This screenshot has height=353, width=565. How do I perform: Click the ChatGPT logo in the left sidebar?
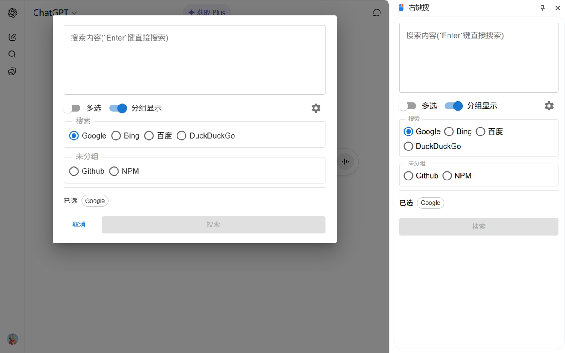pos(12,13)
